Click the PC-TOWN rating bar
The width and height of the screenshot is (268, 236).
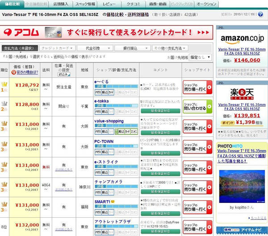tap(116, 146)
